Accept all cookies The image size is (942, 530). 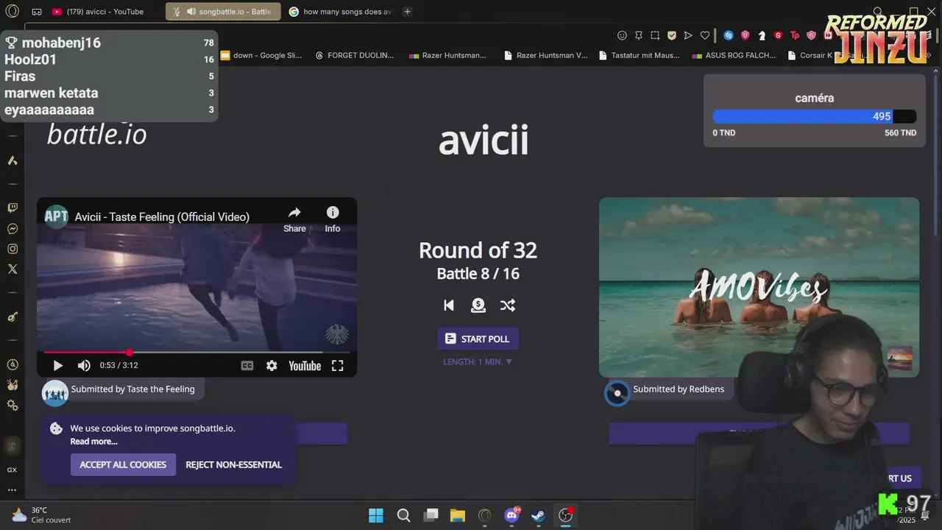pos(123,464)
